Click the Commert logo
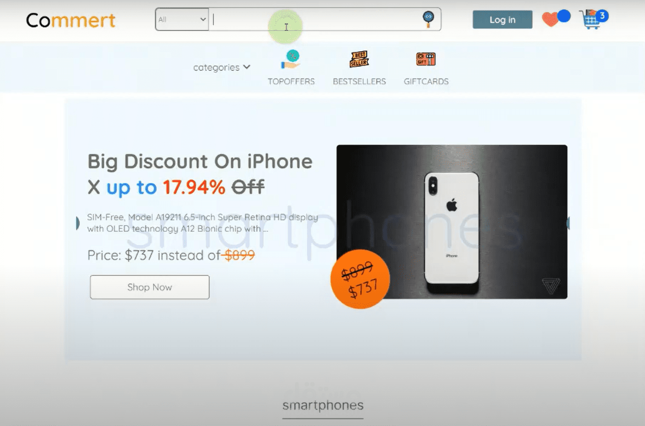The image size is (645, 426). click(x=70, y=20)
